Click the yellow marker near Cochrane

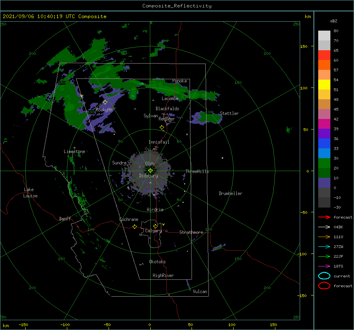coord(135,227)
